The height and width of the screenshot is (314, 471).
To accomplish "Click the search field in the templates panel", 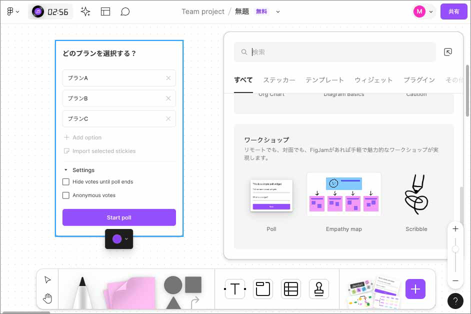I will (334, 51).
